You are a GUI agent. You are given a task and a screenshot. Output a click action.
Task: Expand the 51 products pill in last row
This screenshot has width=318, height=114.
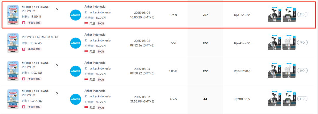(302, 99)
